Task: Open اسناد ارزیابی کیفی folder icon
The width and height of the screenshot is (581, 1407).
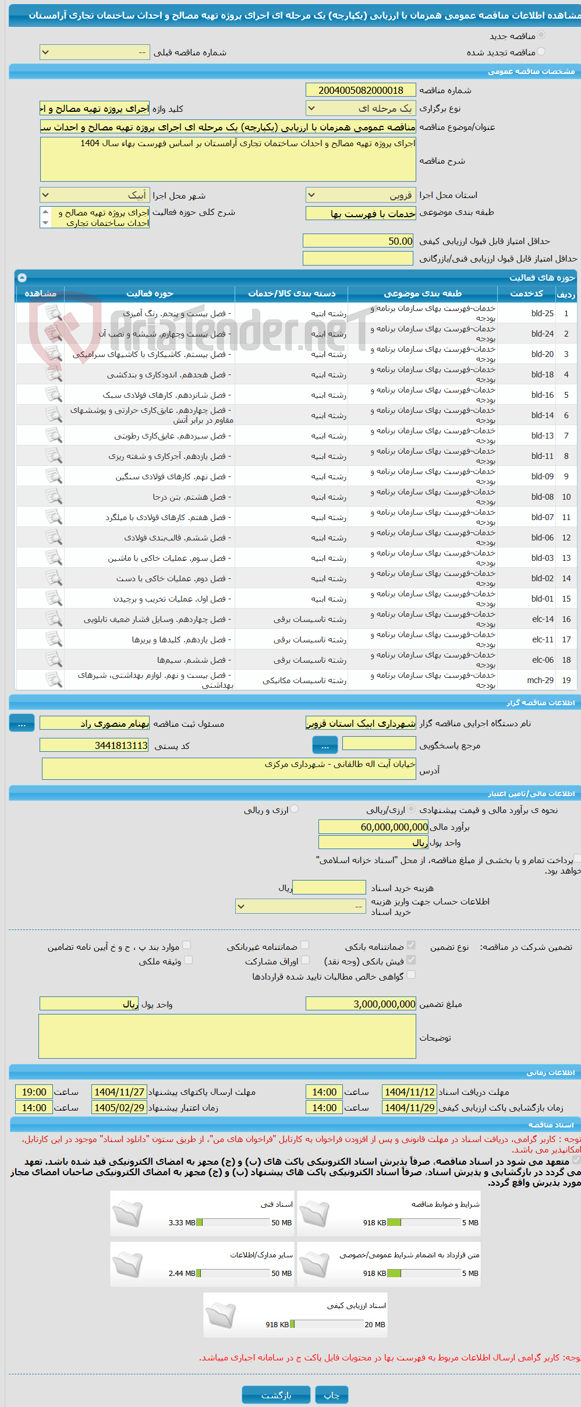Action: click(x=221, y=1316)
